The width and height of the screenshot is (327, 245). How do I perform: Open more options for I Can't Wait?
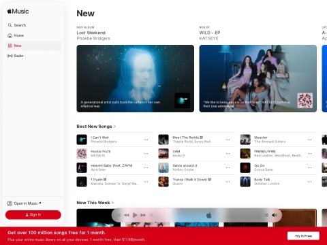tap(146, 140)
